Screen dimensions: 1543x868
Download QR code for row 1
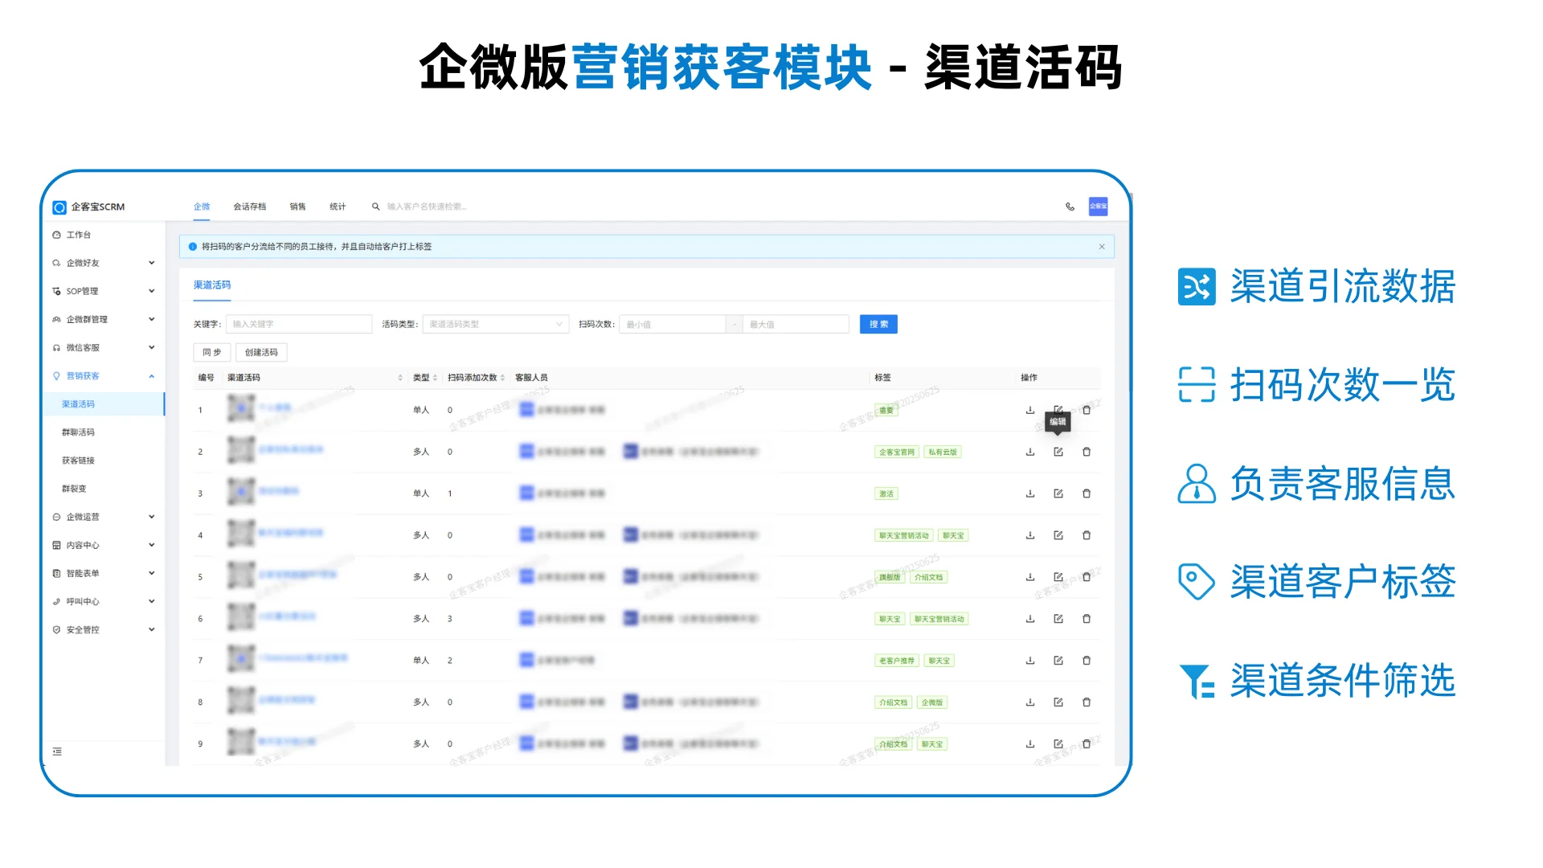[x=1030, y=410]
